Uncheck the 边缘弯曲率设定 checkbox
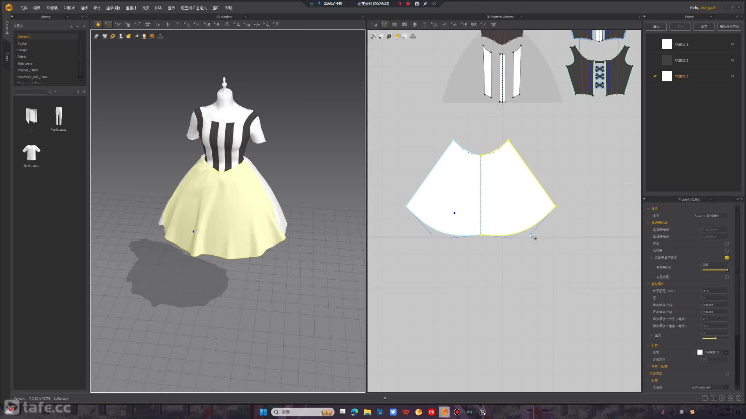 [x=727, y=258]
